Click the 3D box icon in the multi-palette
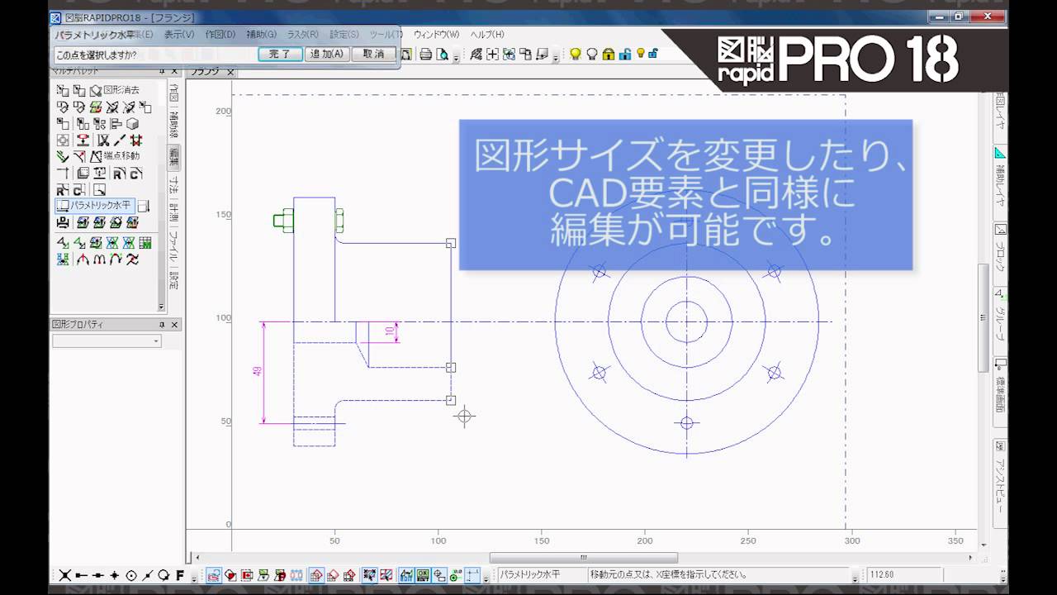The width and height of the screenshot is (1057, 595). click(x=131, y=124)
